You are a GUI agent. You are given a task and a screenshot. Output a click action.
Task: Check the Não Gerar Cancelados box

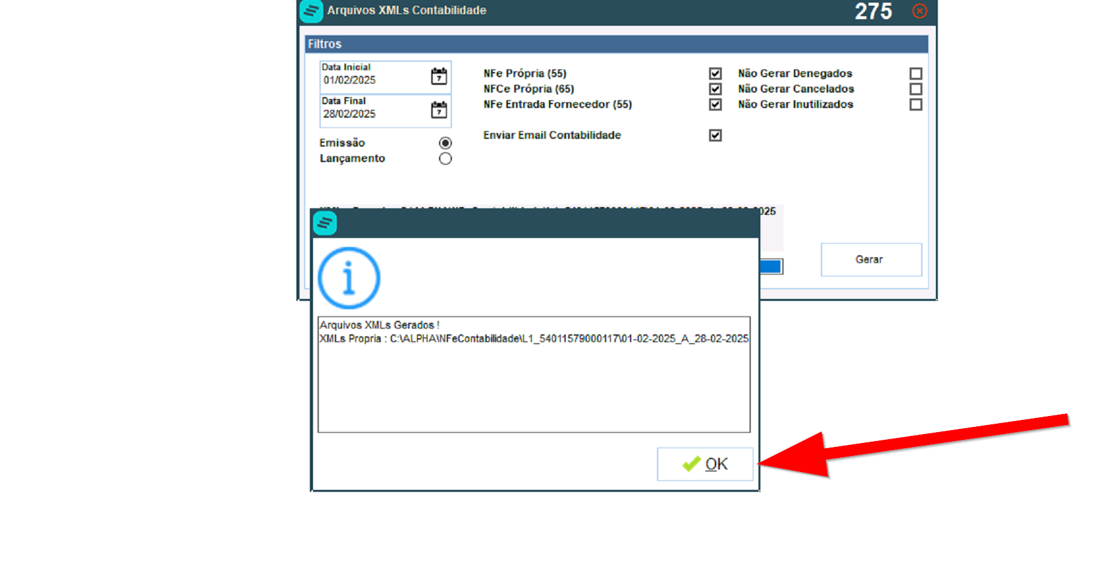[x=915, y=89]
